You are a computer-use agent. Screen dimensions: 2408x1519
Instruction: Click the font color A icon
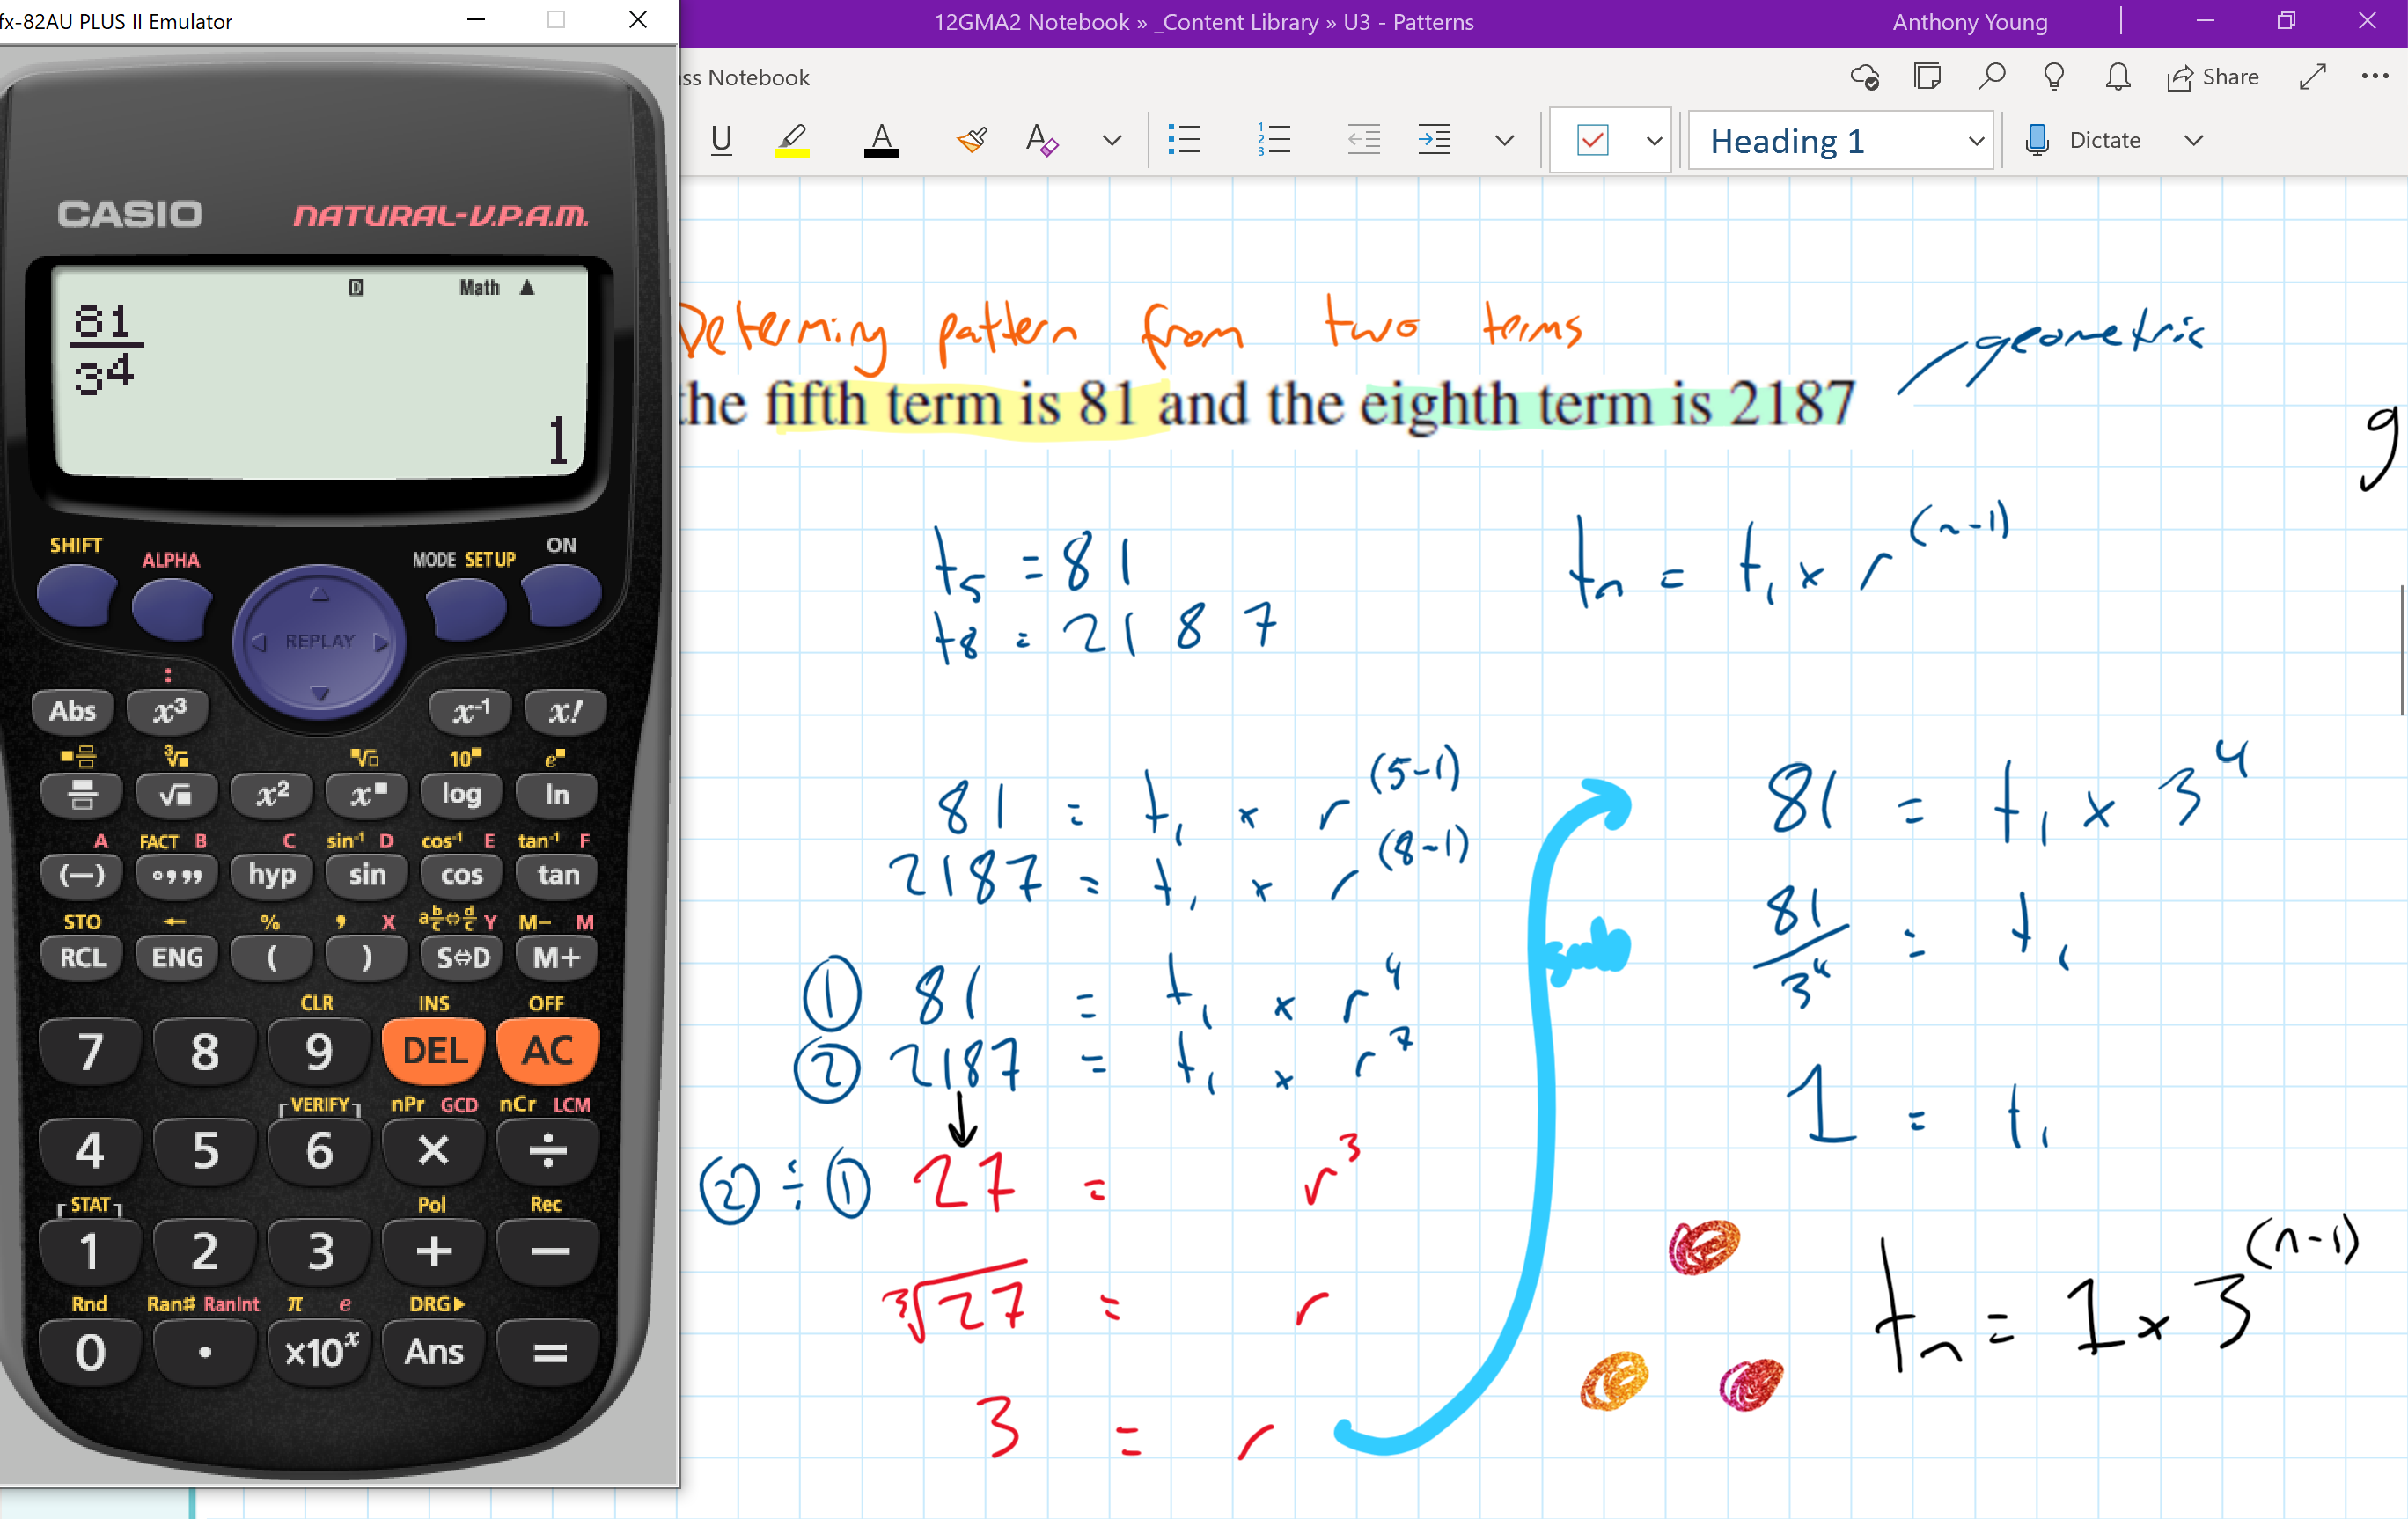pos(881,140)
